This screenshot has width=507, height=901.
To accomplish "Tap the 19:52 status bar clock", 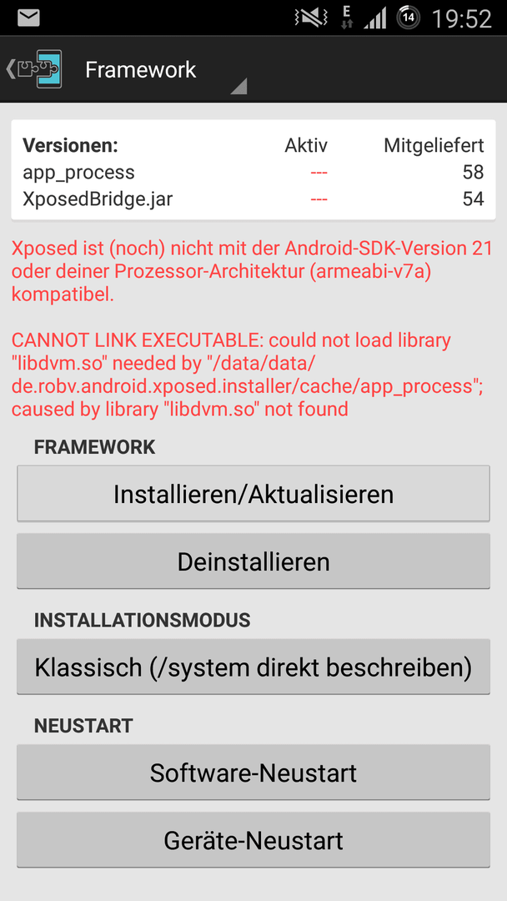I will point(462,19).
